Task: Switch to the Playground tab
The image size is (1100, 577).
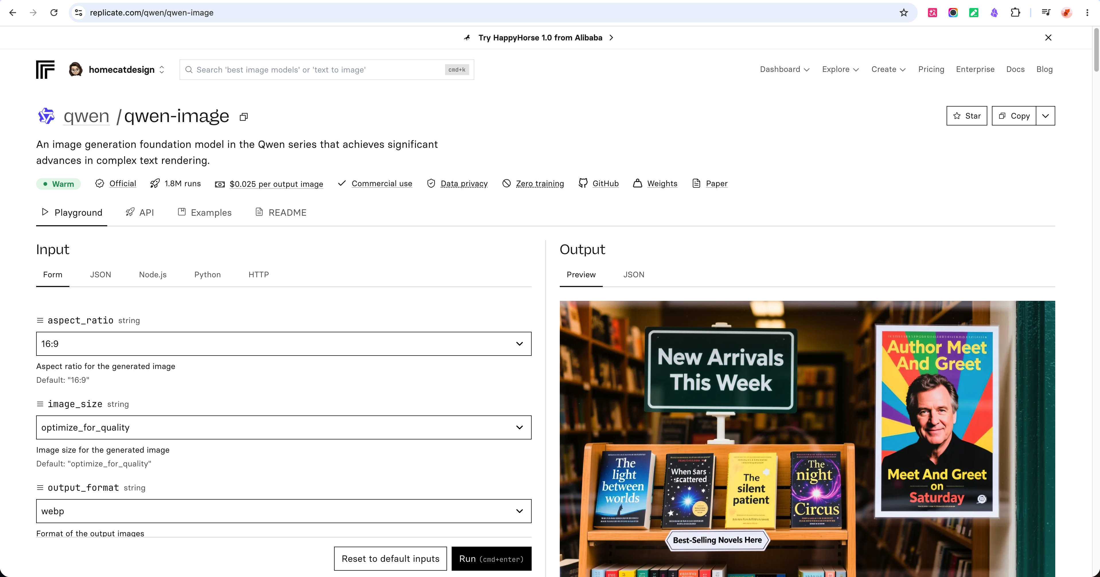Action: [x=72, y=212]
